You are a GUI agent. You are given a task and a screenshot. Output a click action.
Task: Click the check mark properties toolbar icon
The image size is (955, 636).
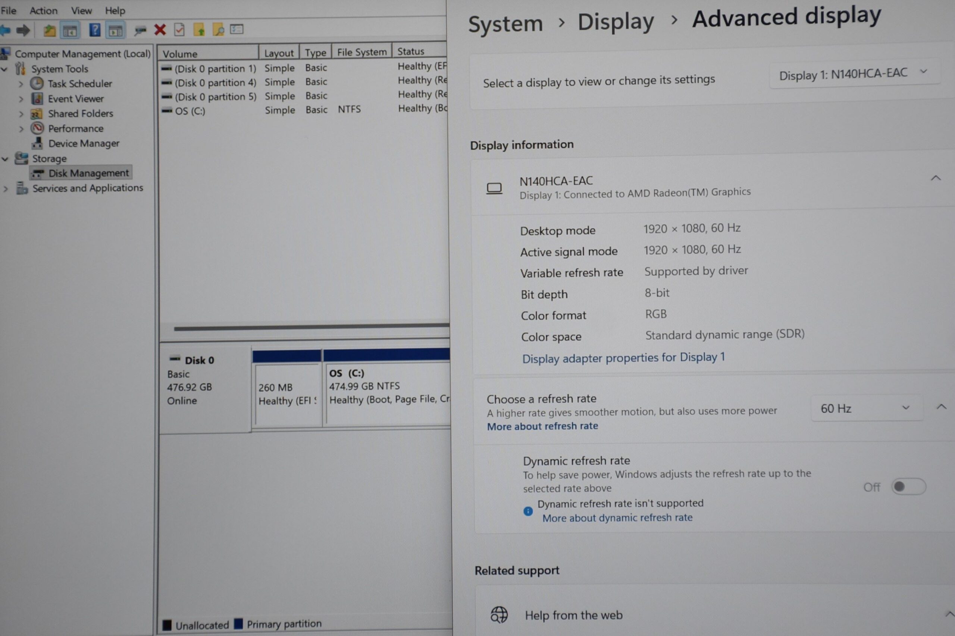[179, 29]
